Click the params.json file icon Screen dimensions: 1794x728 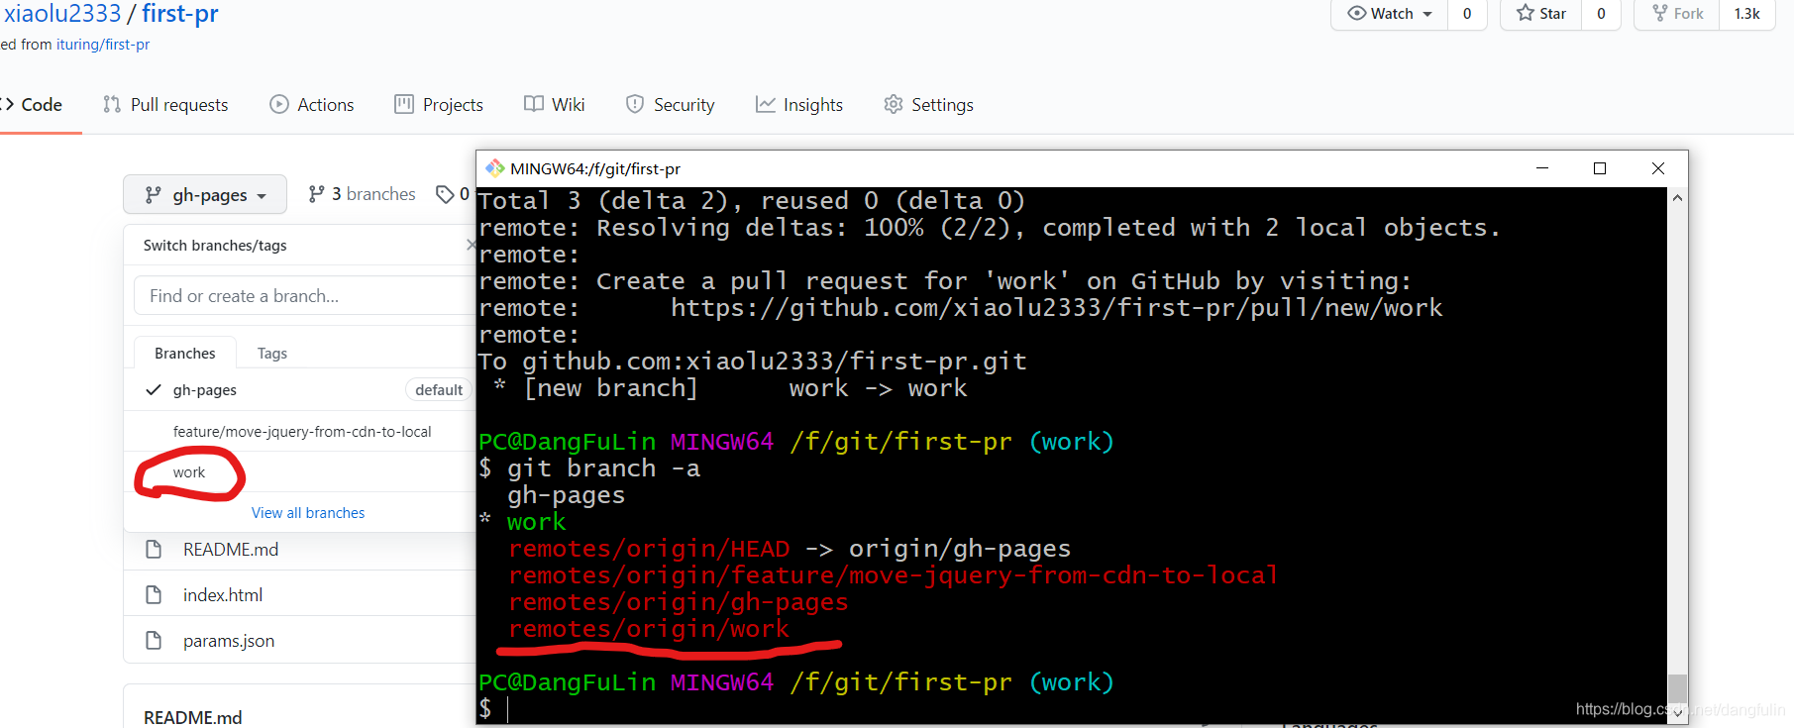[154, 640]
